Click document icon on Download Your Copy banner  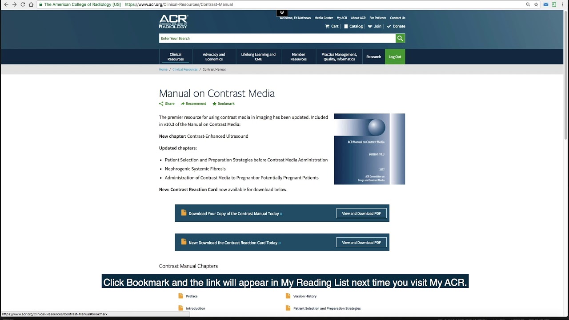(184, 213)
